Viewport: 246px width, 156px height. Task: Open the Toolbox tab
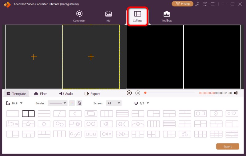coord(166,17)
